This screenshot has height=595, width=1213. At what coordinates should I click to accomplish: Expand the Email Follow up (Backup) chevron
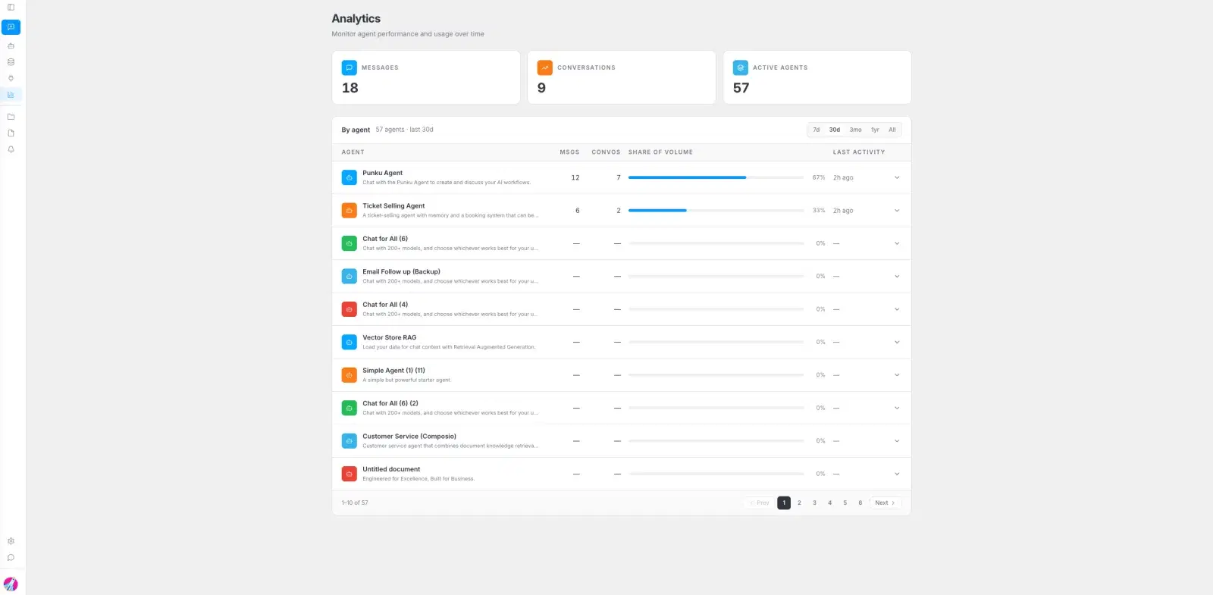(x=897, y=277)
